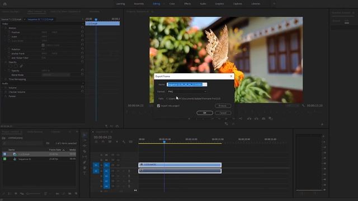Screen dimensions: 358x201
Task: Open the Blend Mode dropdown
Action: tap(56, 75)
